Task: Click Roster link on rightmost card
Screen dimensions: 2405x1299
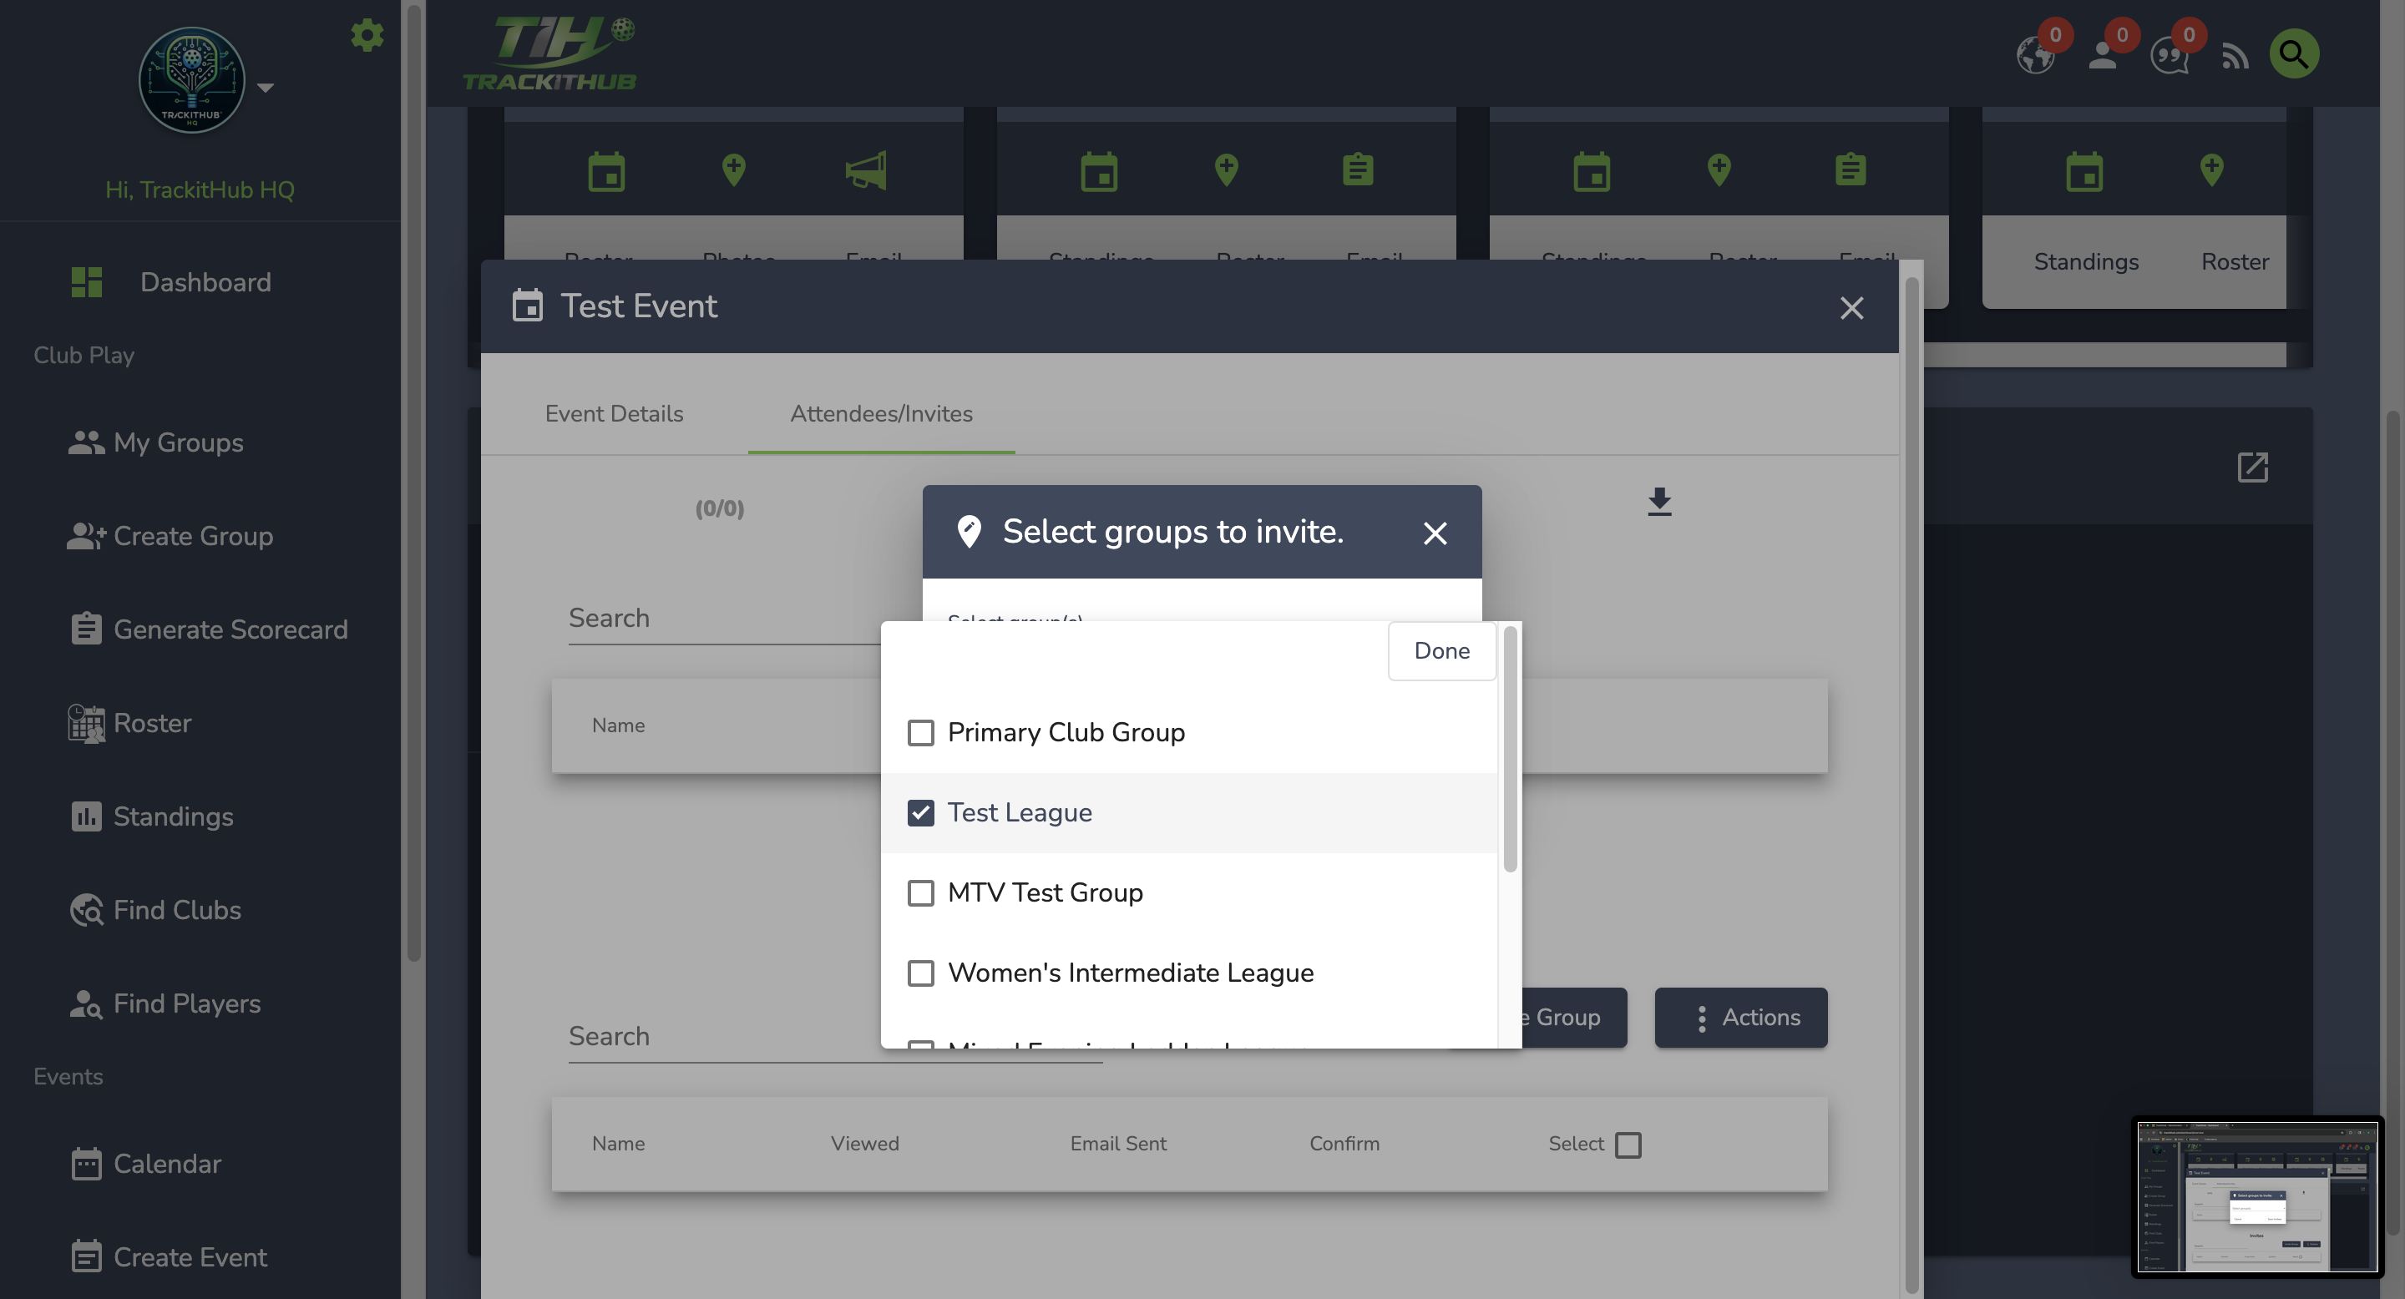Action: (x=2234, y=261)
